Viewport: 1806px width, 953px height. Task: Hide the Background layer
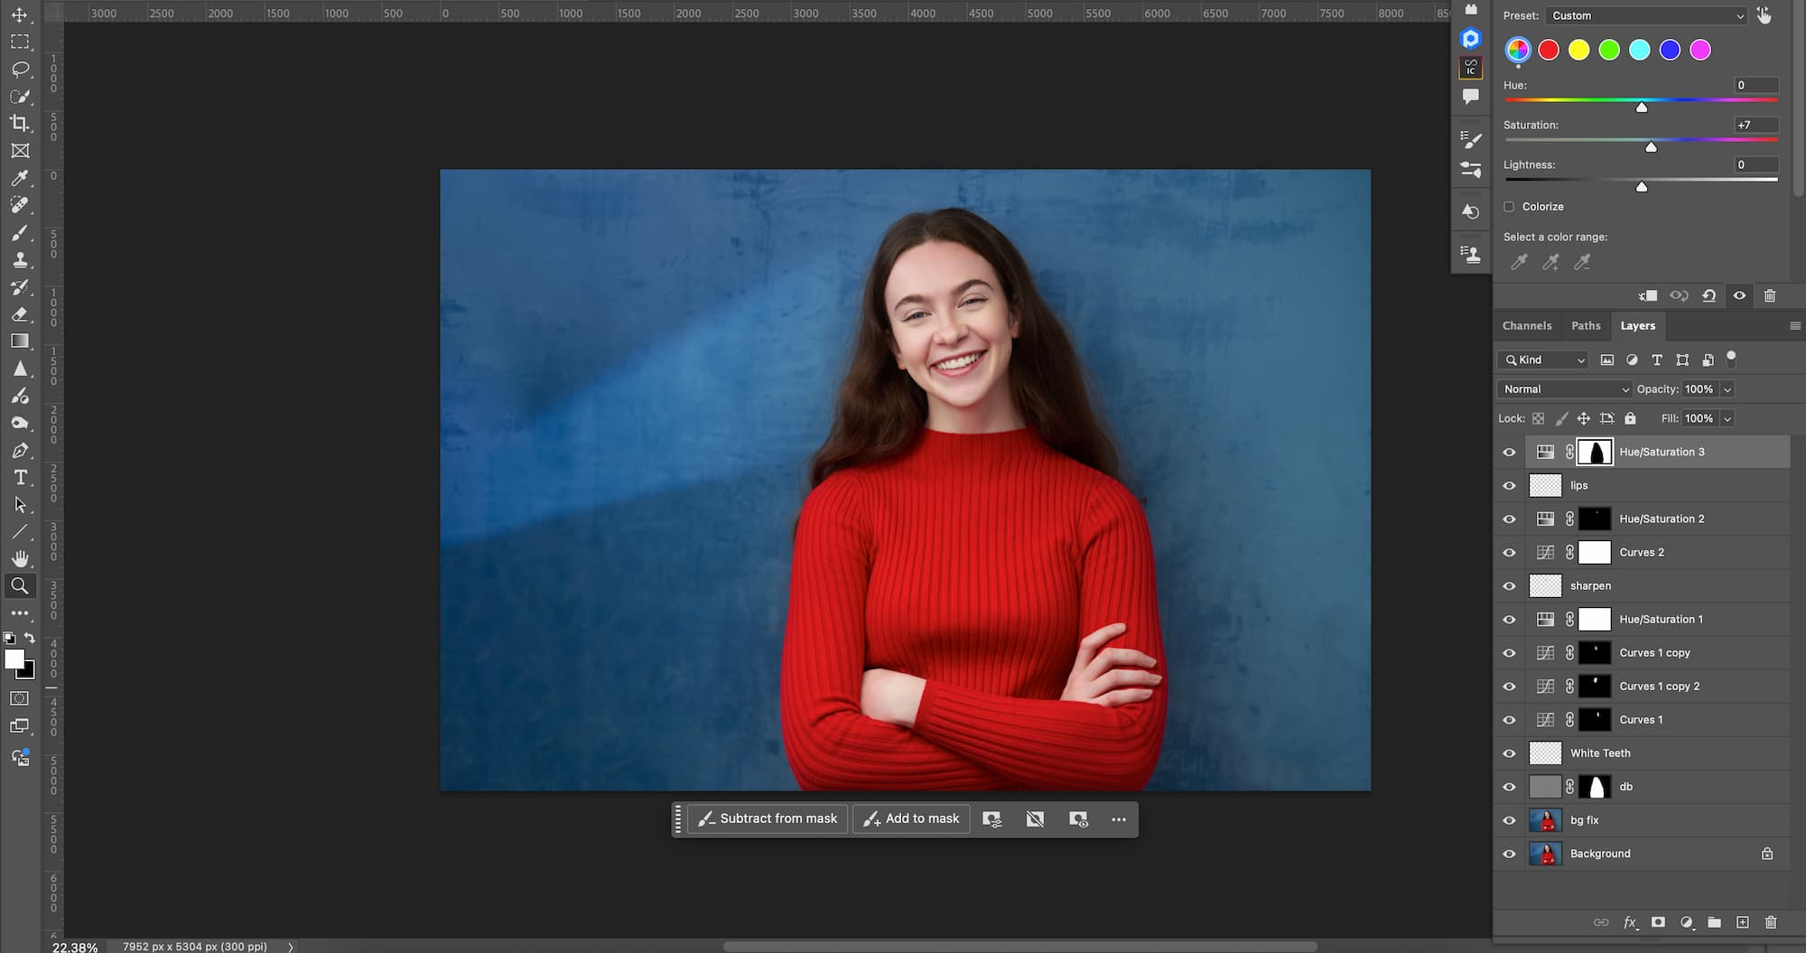click(1509, 854)
